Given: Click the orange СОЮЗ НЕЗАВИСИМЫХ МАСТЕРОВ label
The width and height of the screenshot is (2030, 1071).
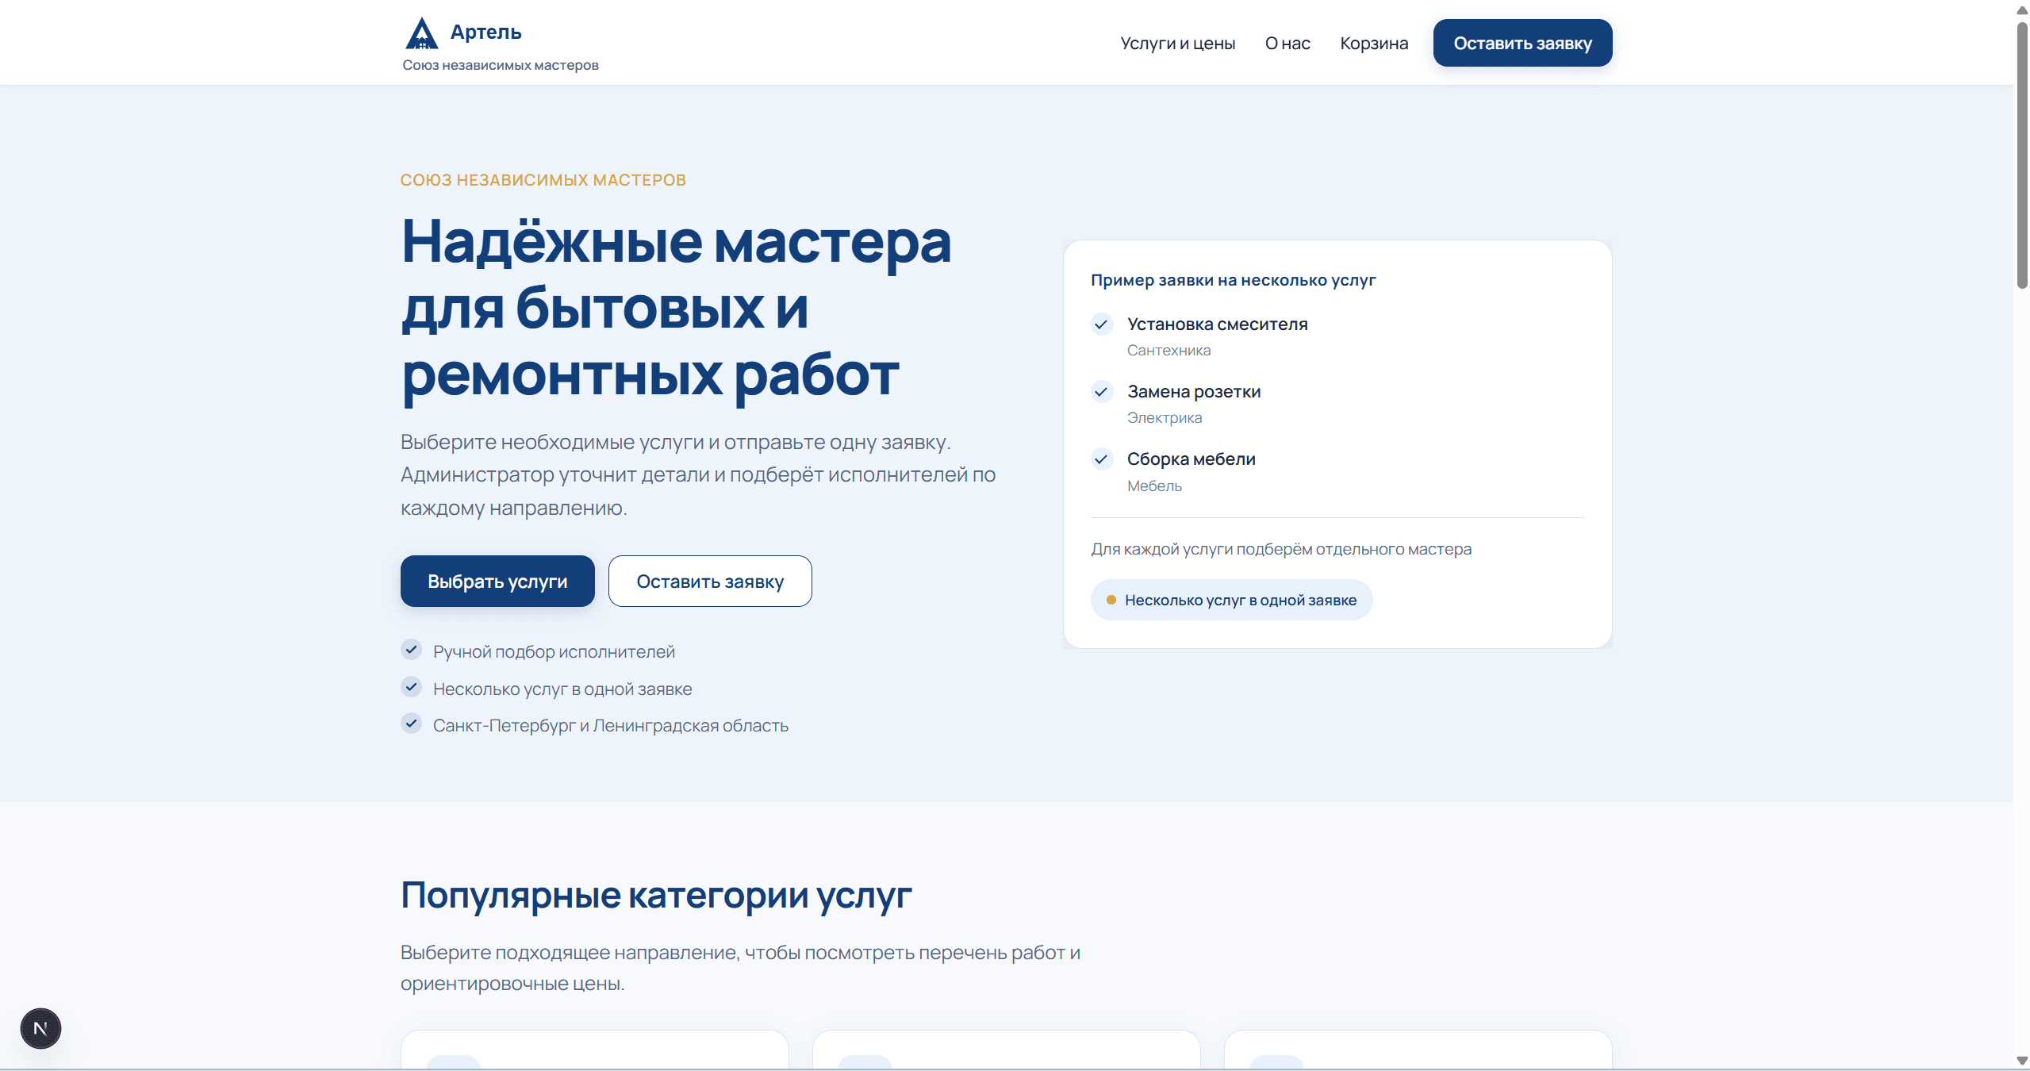Looking at the screenshot, I should (543, 180).
